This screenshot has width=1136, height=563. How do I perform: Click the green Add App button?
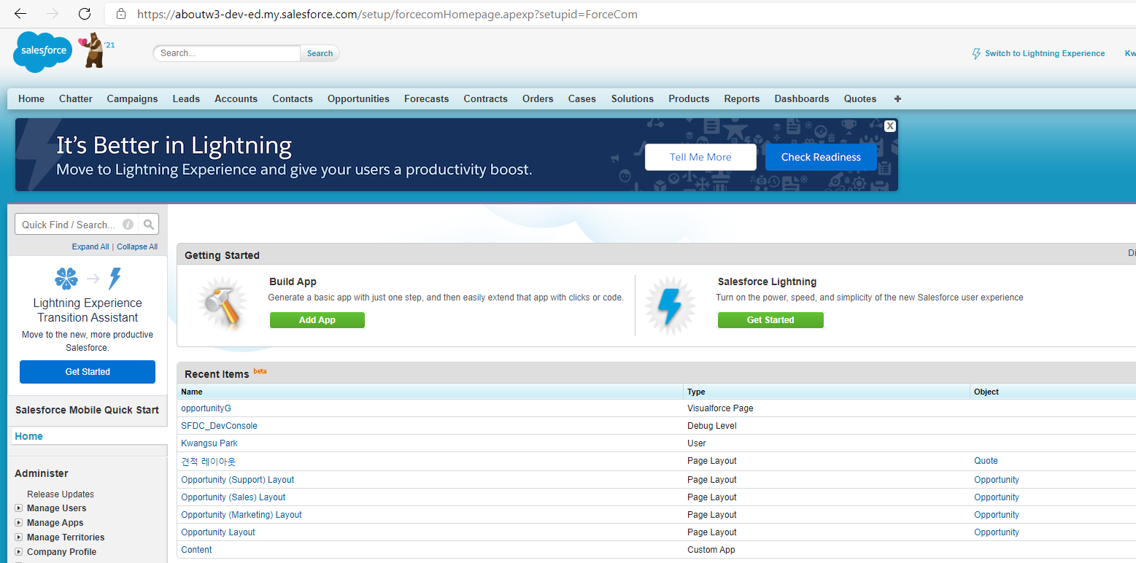(x=317, y=320)
